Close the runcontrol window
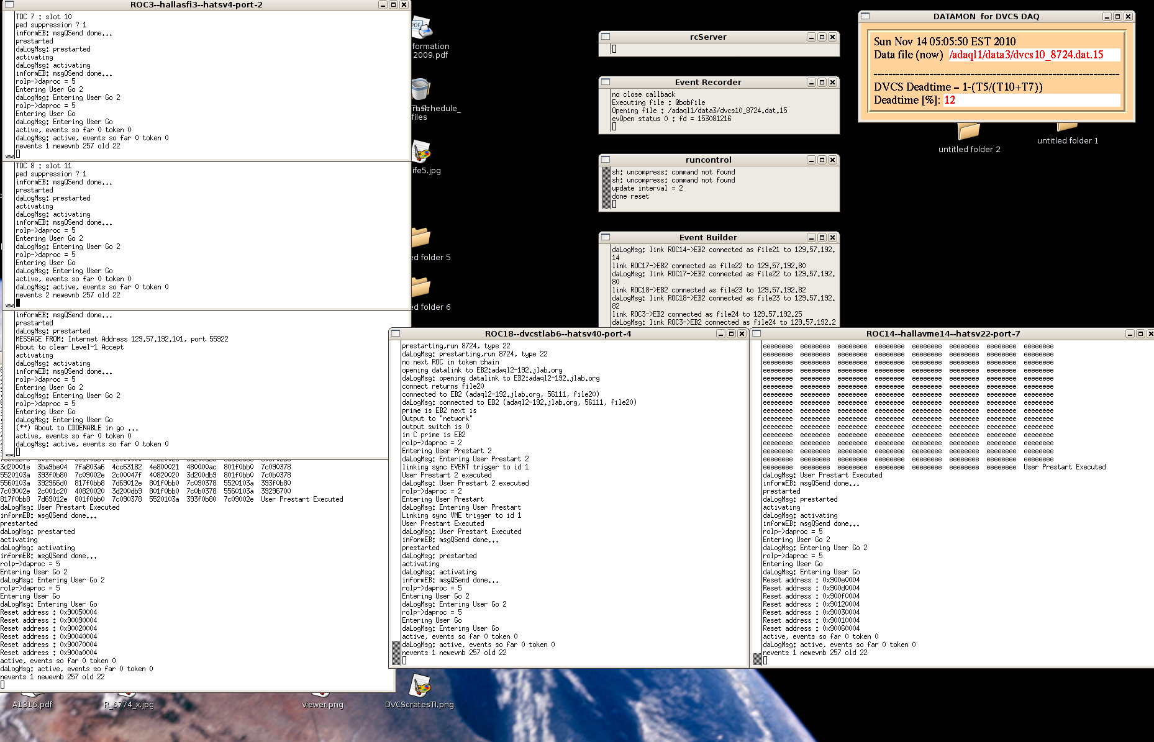1154x742 pixels. [832, 160]
